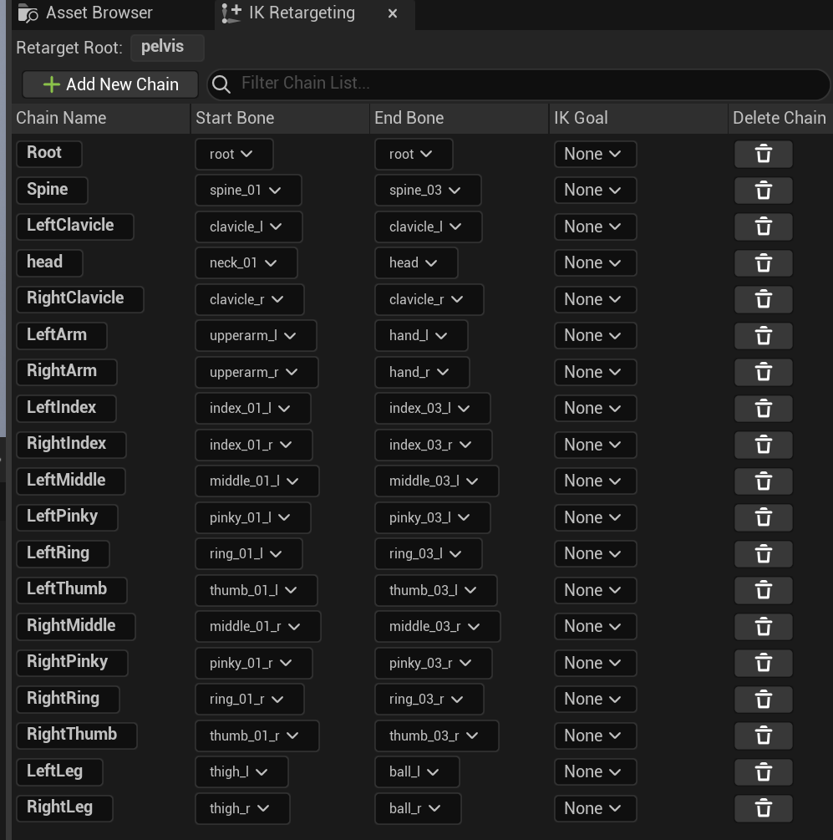Open LeftPinky pinky_01_l start bone dropdown
Image resolution: width=833 pixels, height=840 pixels.
pyautogui.click(x=252, y=517)
